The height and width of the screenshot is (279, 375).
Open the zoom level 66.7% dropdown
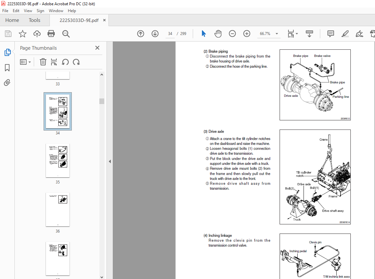[x=277, y=34]
